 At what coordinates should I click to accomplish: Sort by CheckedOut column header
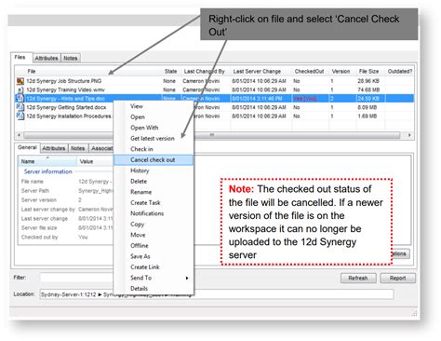click(x=309, y=72)
